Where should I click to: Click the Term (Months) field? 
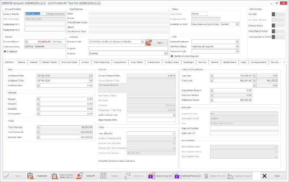[x=151, y=134]
